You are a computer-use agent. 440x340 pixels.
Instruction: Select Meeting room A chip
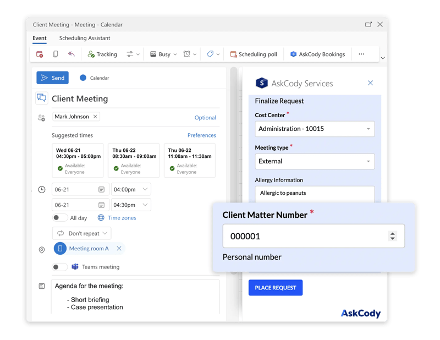point(89,249)
